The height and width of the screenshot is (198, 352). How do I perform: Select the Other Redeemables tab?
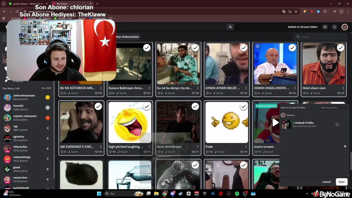click(127, 37)
